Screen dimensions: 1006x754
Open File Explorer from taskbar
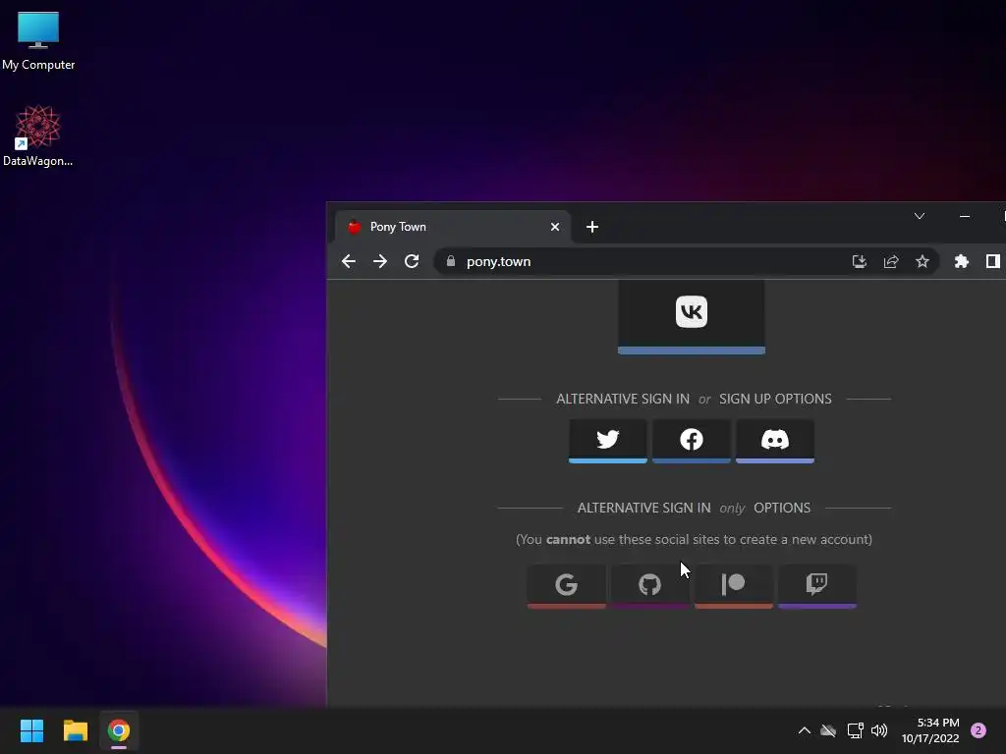click(x=75, y=730)
